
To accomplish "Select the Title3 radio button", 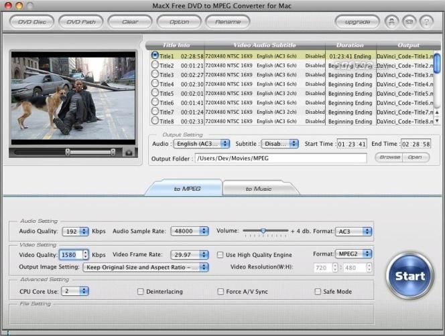I will click(x=155, y=74).
